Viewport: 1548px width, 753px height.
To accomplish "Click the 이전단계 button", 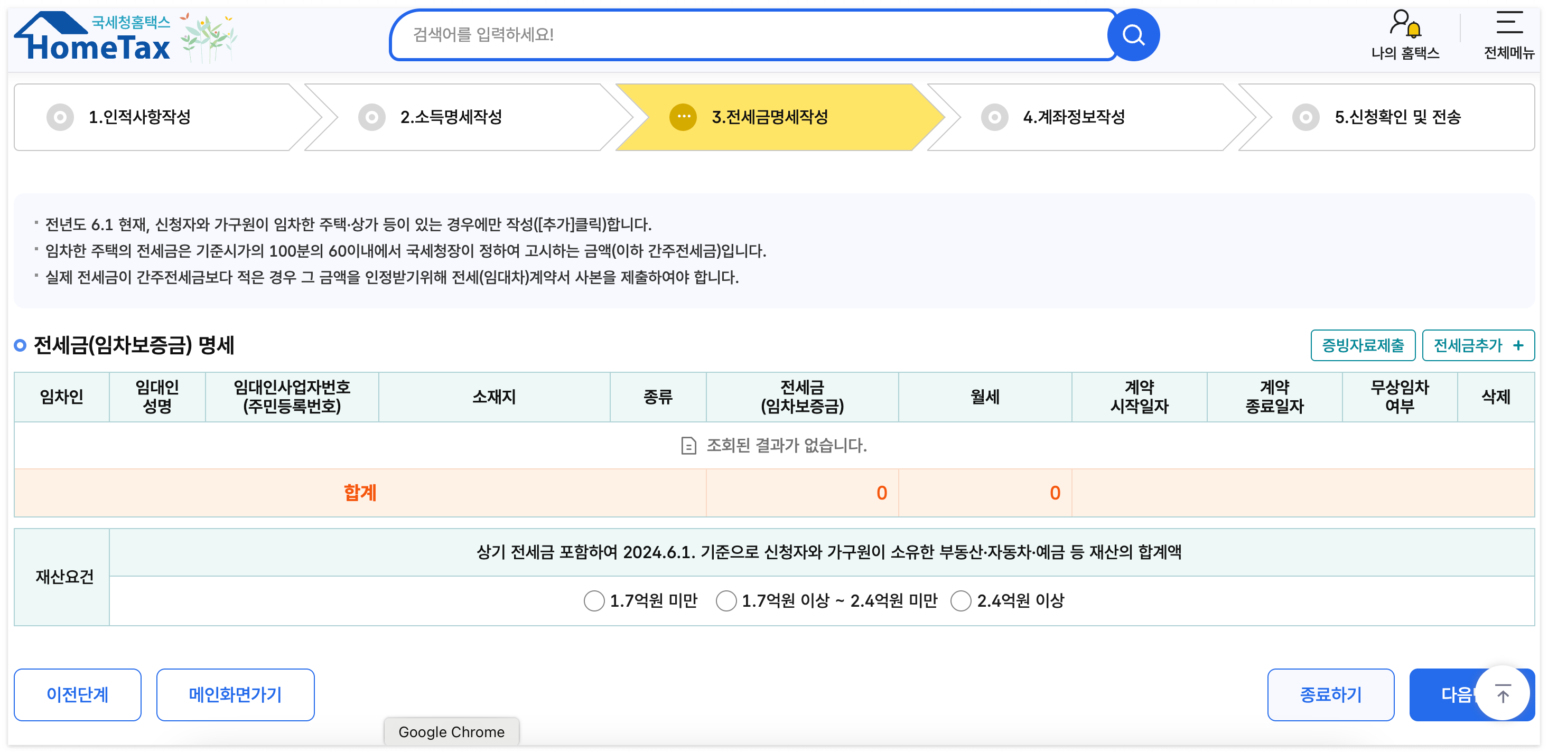I will [x=78, y=695].
